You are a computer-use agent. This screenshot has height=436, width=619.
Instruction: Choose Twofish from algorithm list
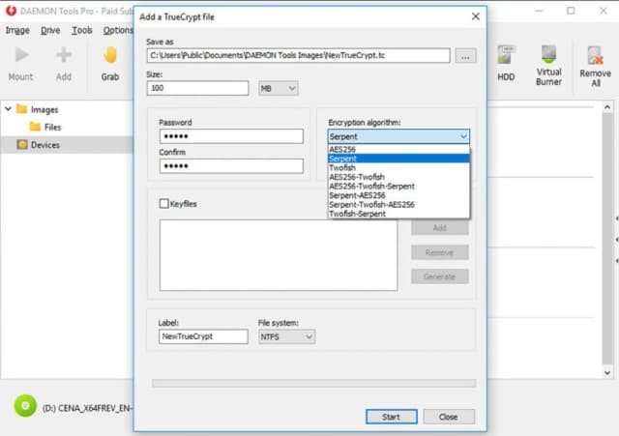[x=398, y=167]
